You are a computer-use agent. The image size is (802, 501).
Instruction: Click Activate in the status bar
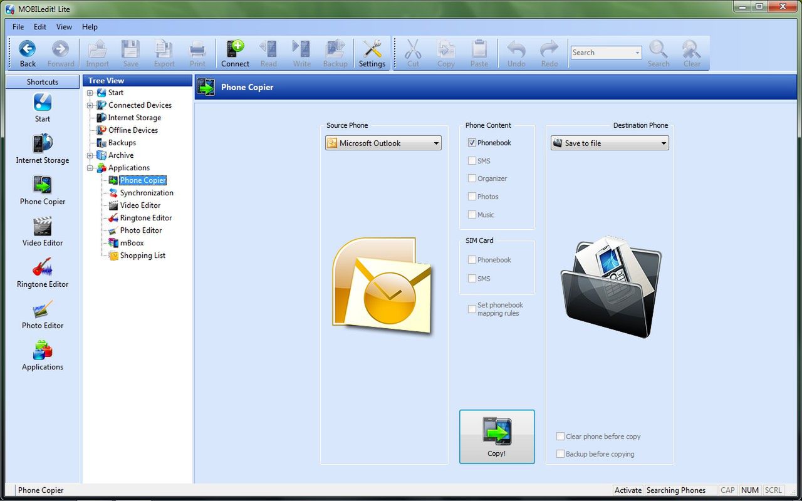628,490
